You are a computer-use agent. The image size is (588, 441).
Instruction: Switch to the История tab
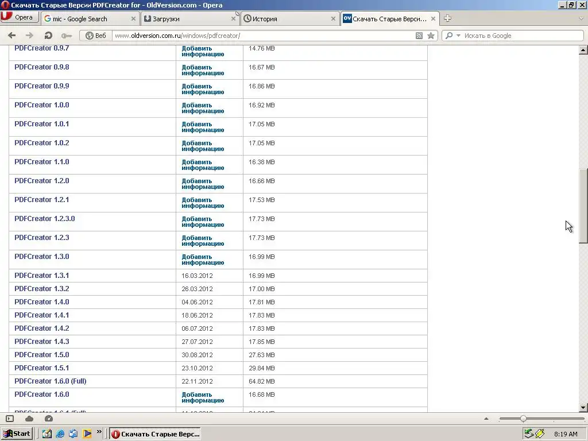(x=290, y=19)
